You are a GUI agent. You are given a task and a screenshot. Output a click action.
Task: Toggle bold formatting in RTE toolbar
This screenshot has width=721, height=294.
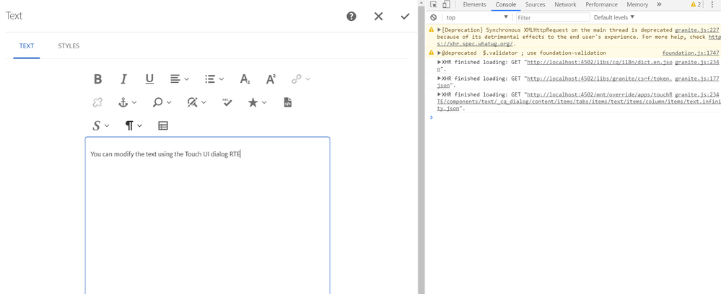pos(97,79)
